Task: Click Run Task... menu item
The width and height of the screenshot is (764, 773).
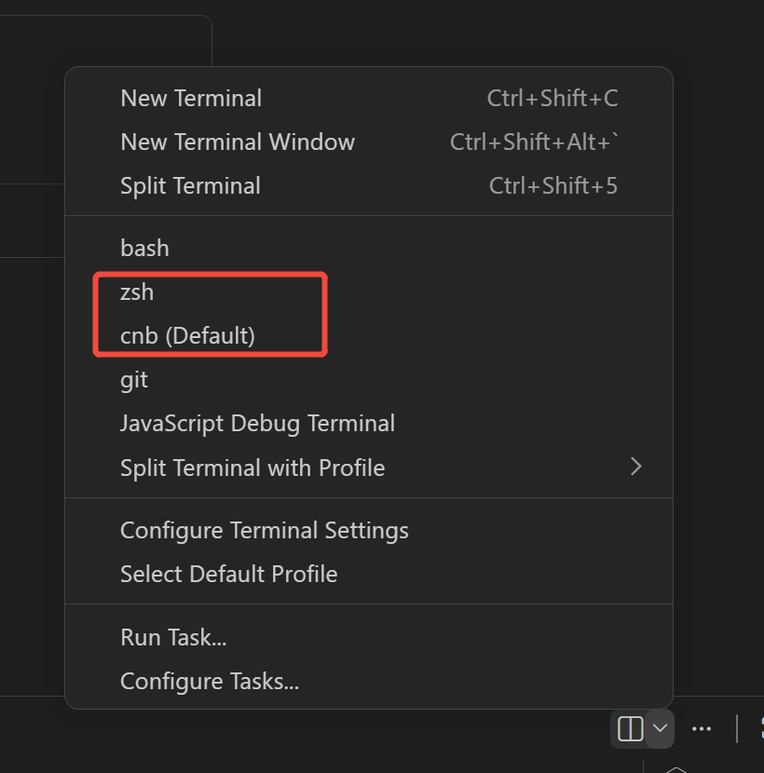Action: point(173,638)
